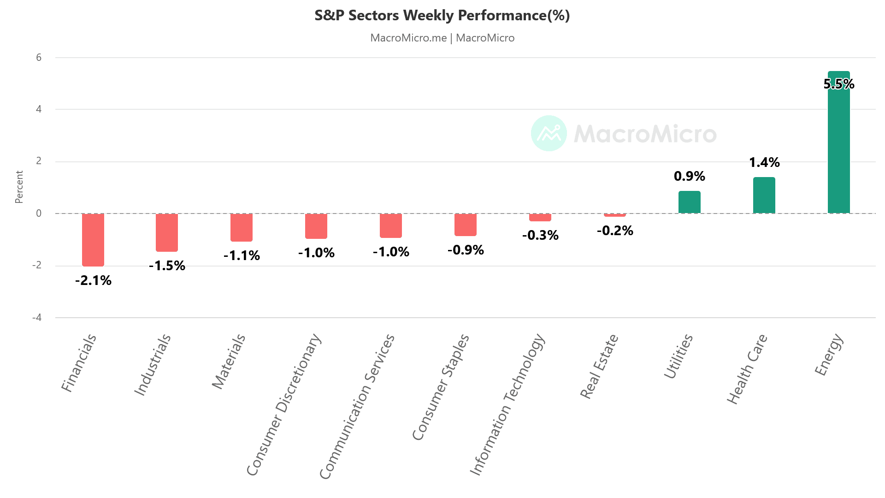The height and width of the screenshot is (498, 885).
Task: Click the Materials red bar
Action: pos(242,227)
